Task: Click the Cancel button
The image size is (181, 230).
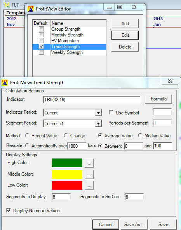Action: click(106, 225)
